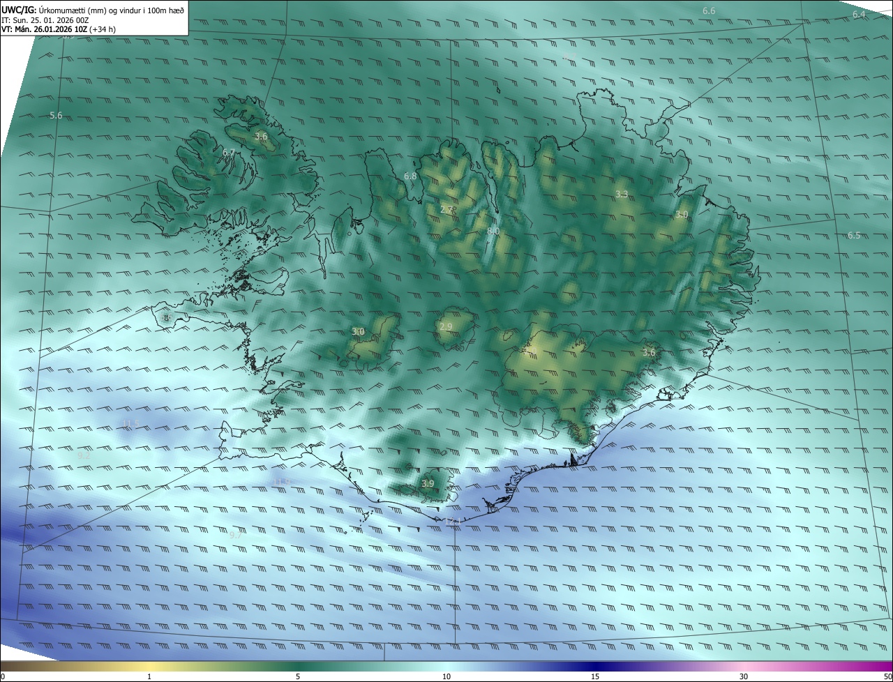
Task: Click the color scale tick labeled 0
Action: tap(3, 676)
